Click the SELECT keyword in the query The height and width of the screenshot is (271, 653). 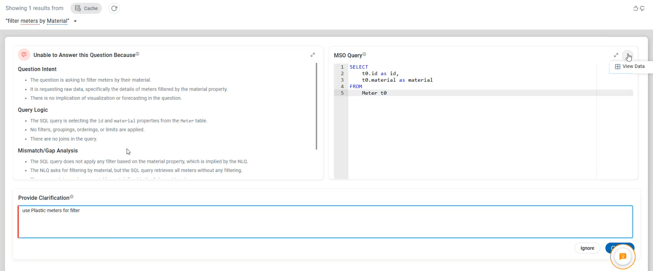tap(359, 67)
